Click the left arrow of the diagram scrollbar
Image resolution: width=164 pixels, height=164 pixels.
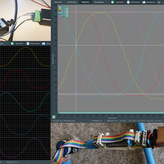click(x=58, y=113)
